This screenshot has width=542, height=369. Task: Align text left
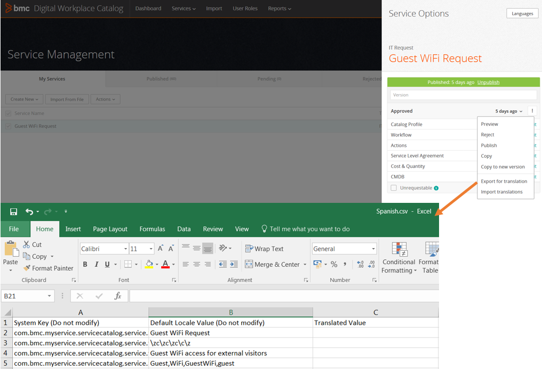tap(186, 265)
